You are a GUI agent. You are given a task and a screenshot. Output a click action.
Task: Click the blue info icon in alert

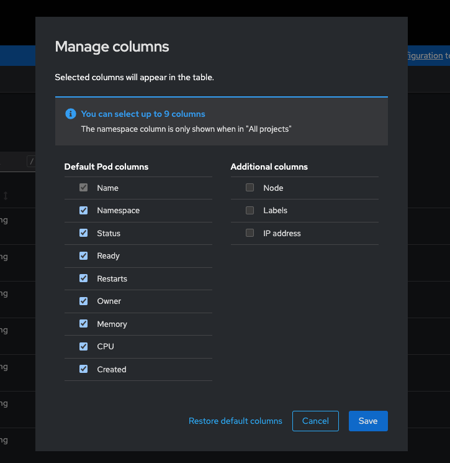coord(71,114)
